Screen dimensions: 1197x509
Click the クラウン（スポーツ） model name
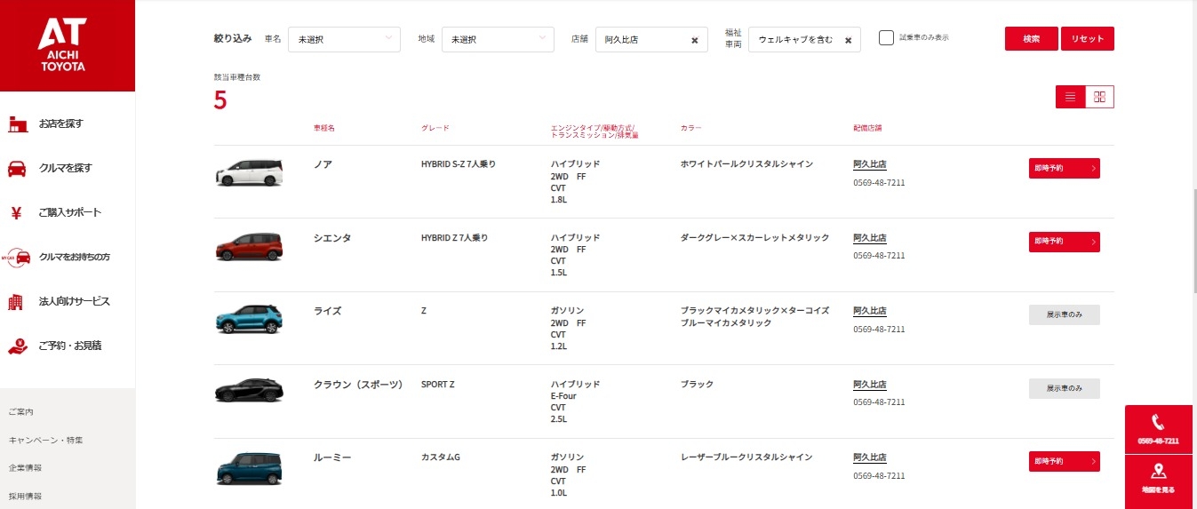[x=358, y=385]
